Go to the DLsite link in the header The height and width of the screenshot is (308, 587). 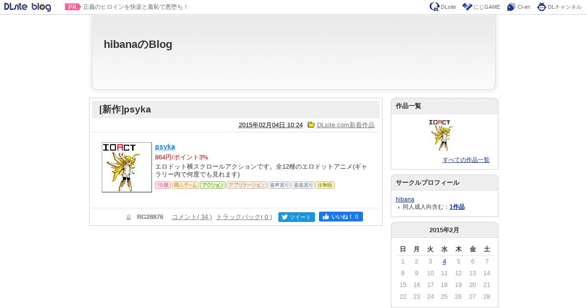pos(443,7)
